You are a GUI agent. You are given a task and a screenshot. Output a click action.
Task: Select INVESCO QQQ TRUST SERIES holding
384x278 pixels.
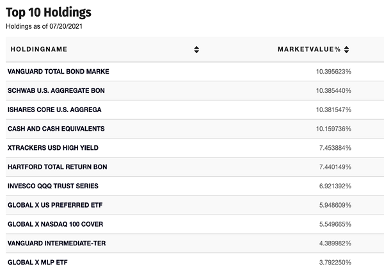point(53,186)
